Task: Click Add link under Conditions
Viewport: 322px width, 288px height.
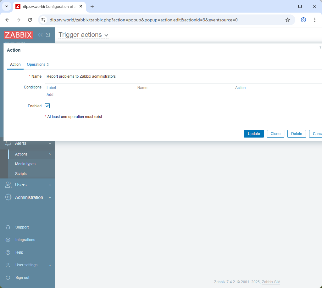Action: point(50,95)
